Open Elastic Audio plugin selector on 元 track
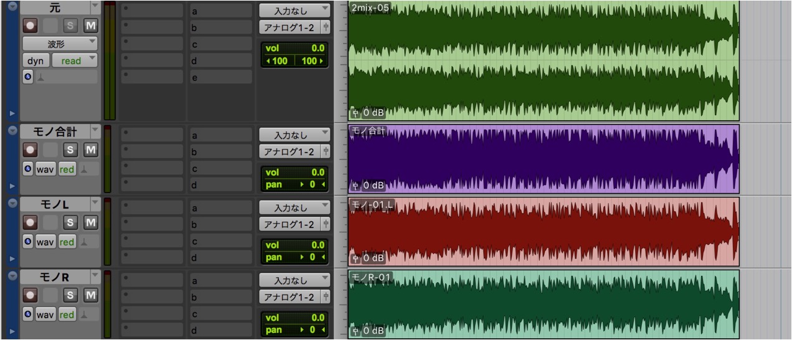 point(65,77)
